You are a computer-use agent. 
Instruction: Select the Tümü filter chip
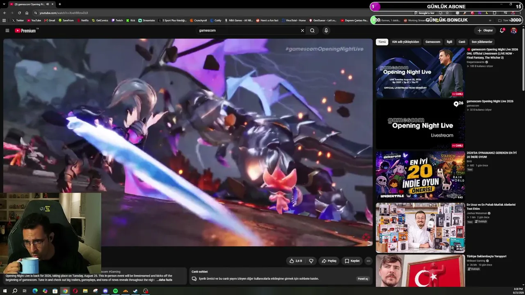click(382, 42)
